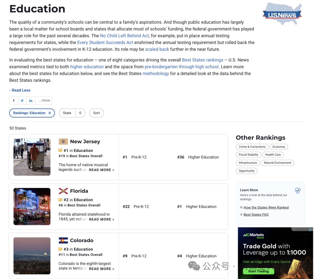Select the Crime & Corrections ranking
321x279 pixels.
(252, 147)
